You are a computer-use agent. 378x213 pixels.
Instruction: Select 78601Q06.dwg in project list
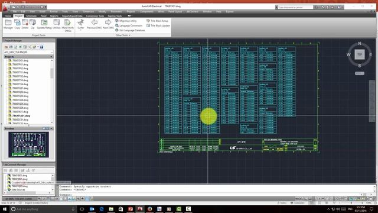(20, 108)
